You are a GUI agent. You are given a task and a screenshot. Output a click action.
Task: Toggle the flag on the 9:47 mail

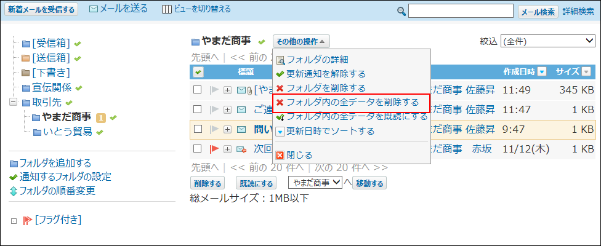point(214,130)
